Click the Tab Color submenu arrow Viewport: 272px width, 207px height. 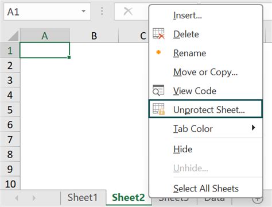pos(254,128)
